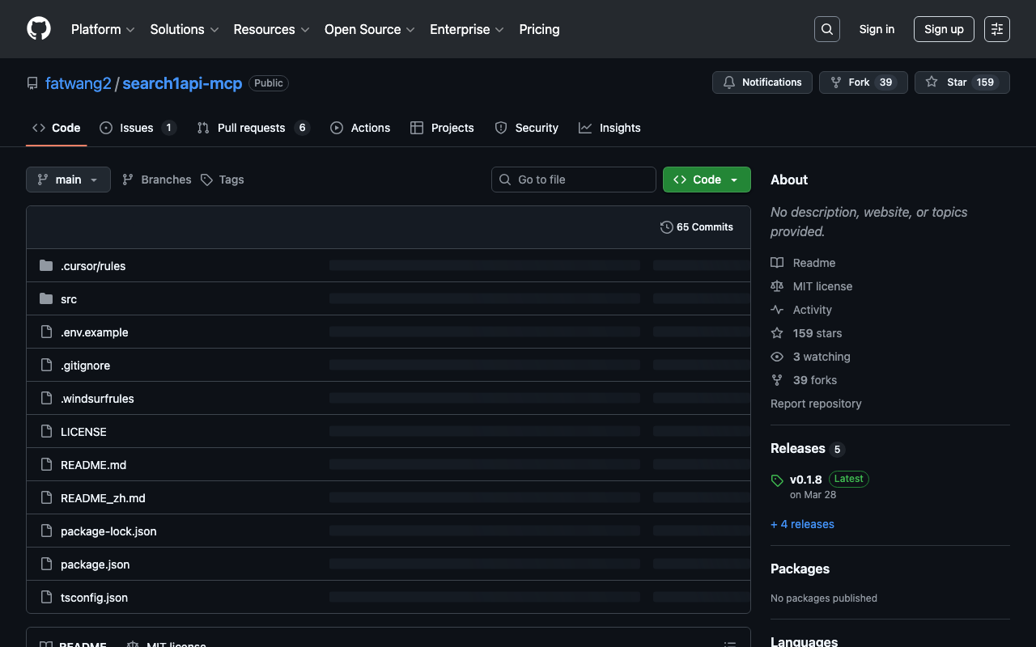Viewport: 1036px width, 647px height.
Task: Expand the Platform navigation menu
Action: [x=103, y=29]
